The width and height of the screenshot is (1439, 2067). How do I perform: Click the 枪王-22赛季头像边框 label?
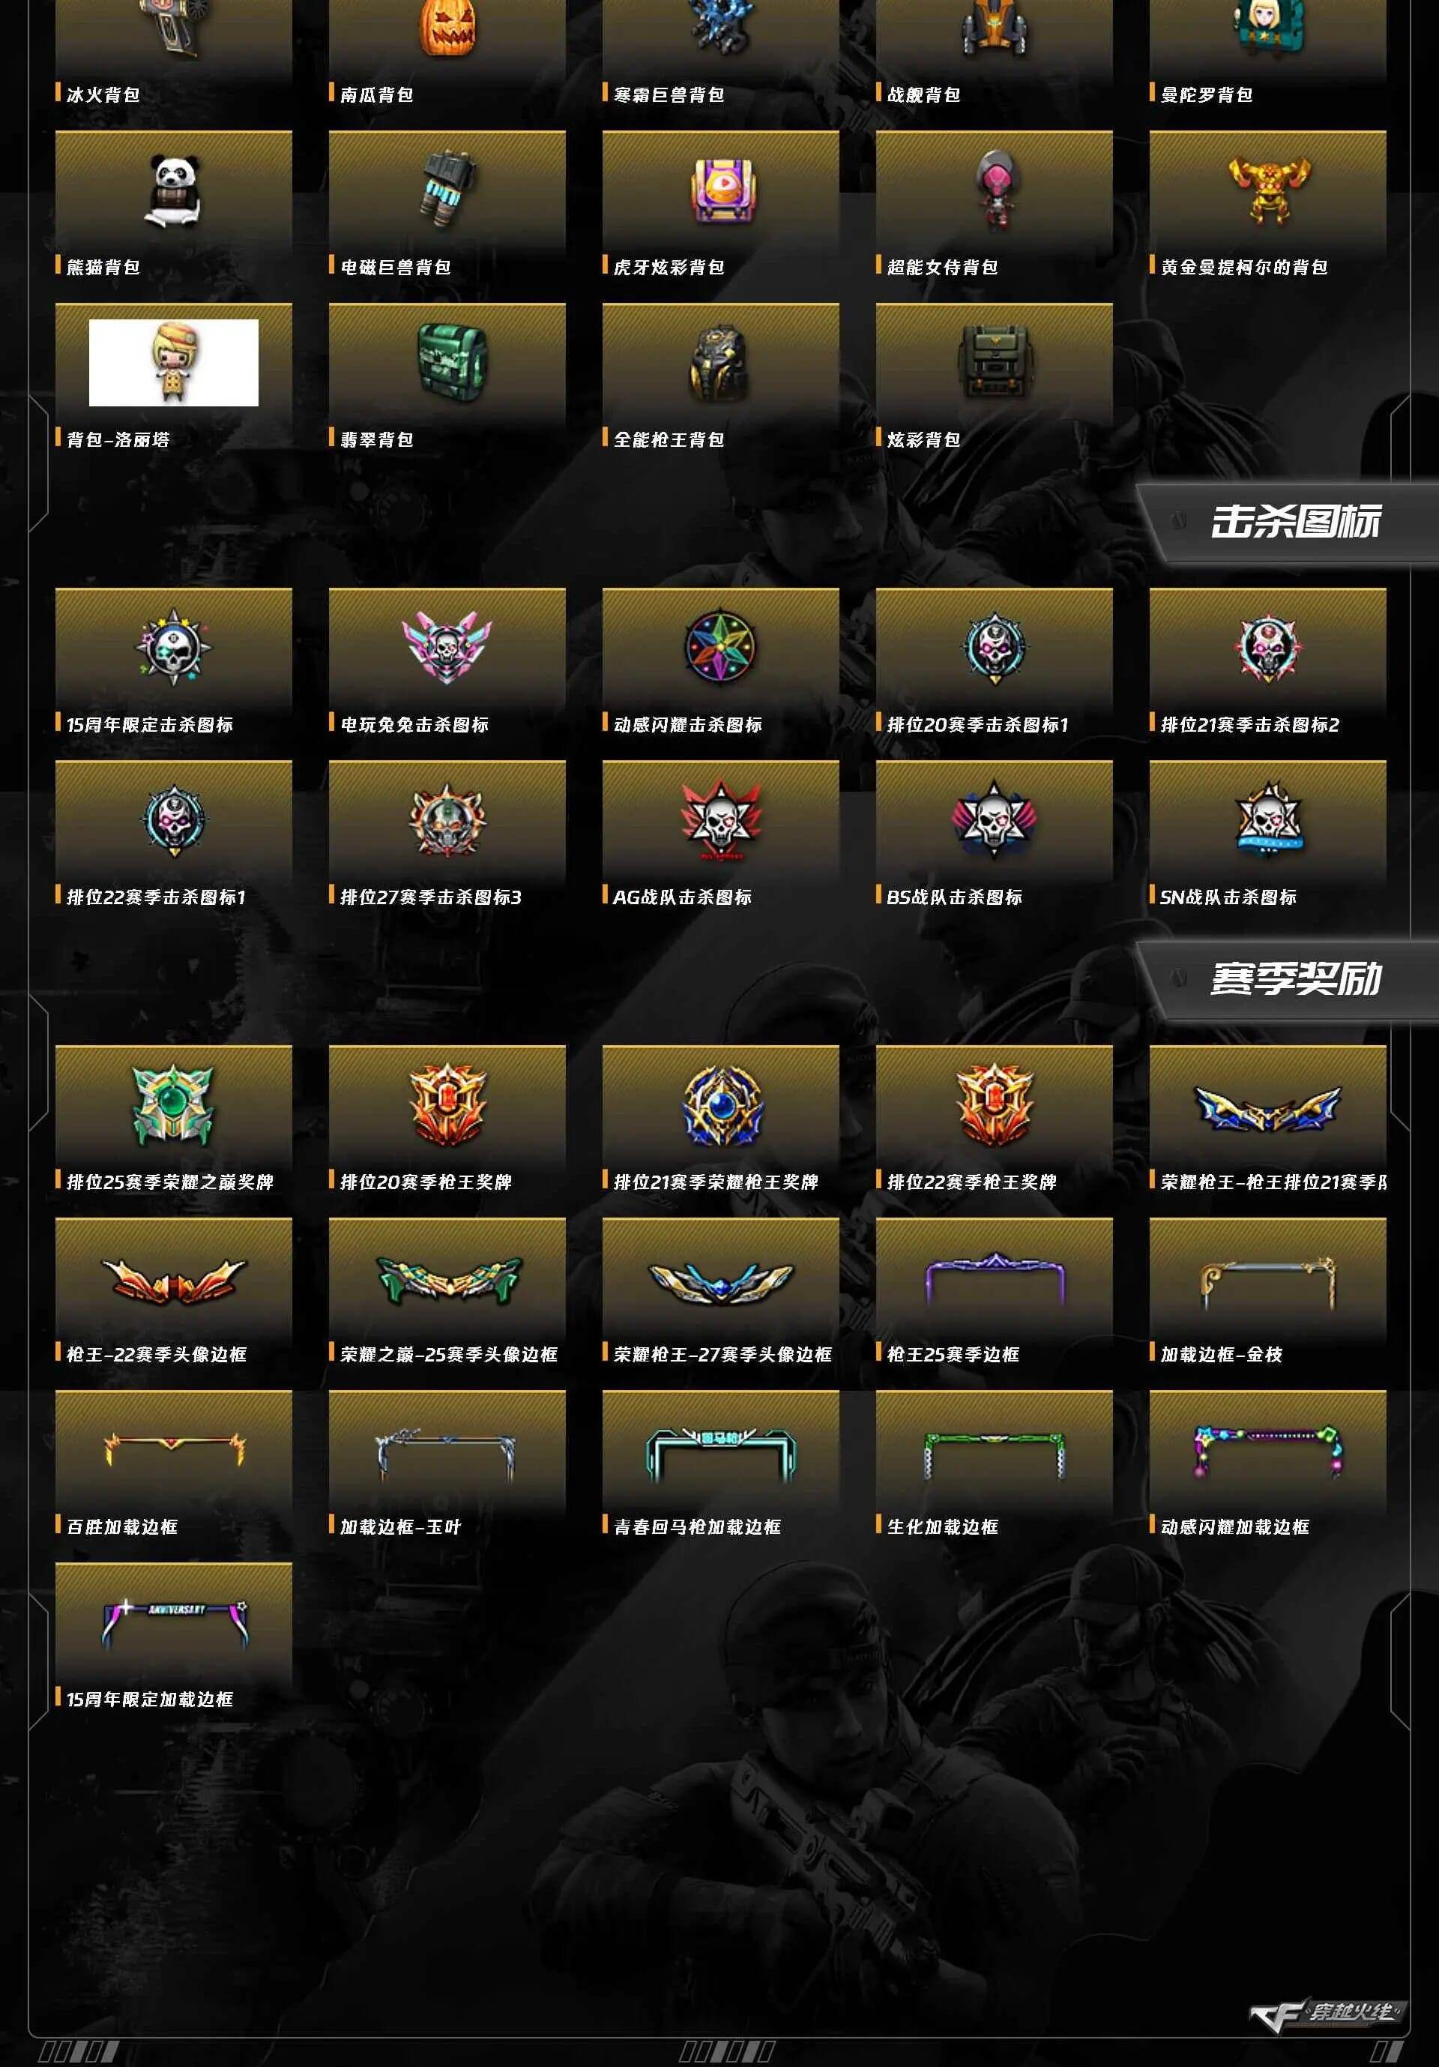tap(157, 1354)
